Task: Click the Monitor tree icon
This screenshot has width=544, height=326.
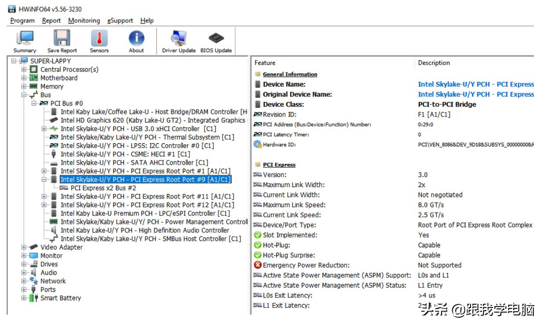Action: (33, 255)
